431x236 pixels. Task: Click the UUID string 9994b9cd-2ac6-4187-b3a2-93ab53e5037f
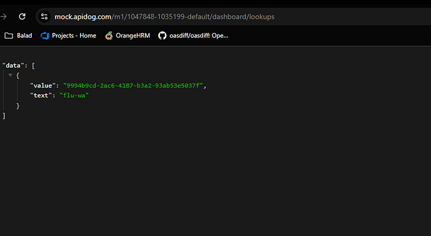tap(133, 86)
